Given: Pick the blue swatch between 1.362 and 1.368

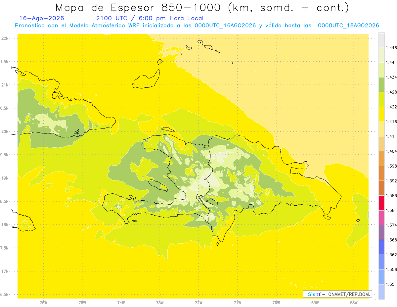Looking at the screenshot, I should [381, 247].
